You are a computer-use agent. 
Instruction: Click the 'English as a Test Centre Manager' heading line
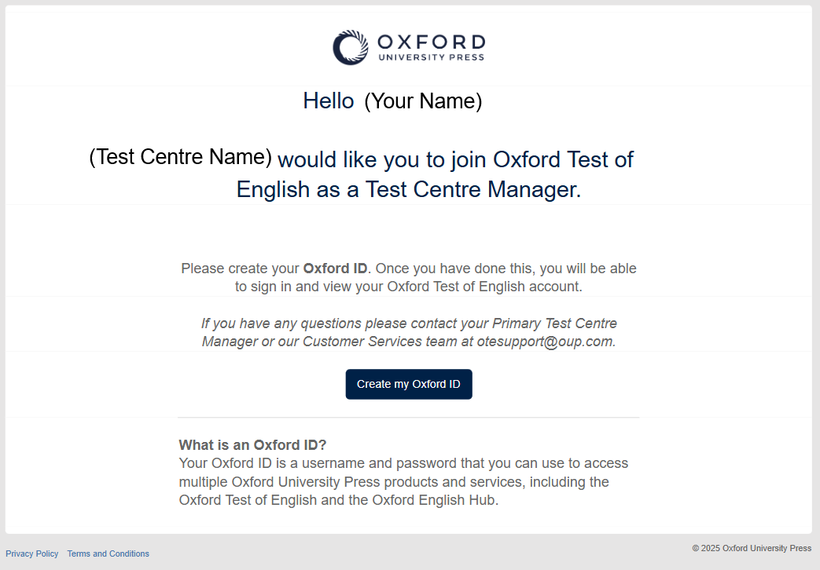(x=408, y=189)
